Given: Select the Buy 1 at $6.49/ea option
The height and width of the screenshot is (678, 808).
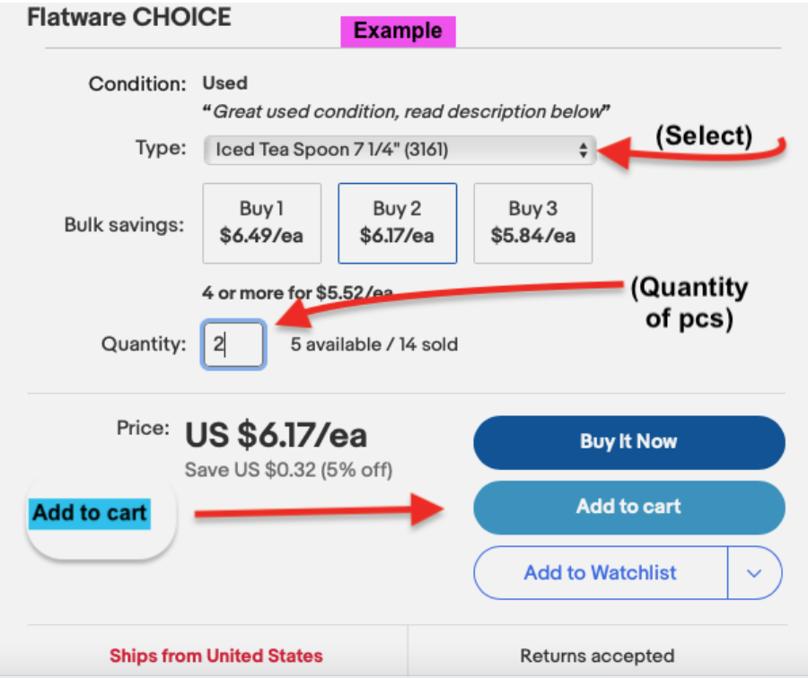Looking at the screenshot, I should (261, 222).
